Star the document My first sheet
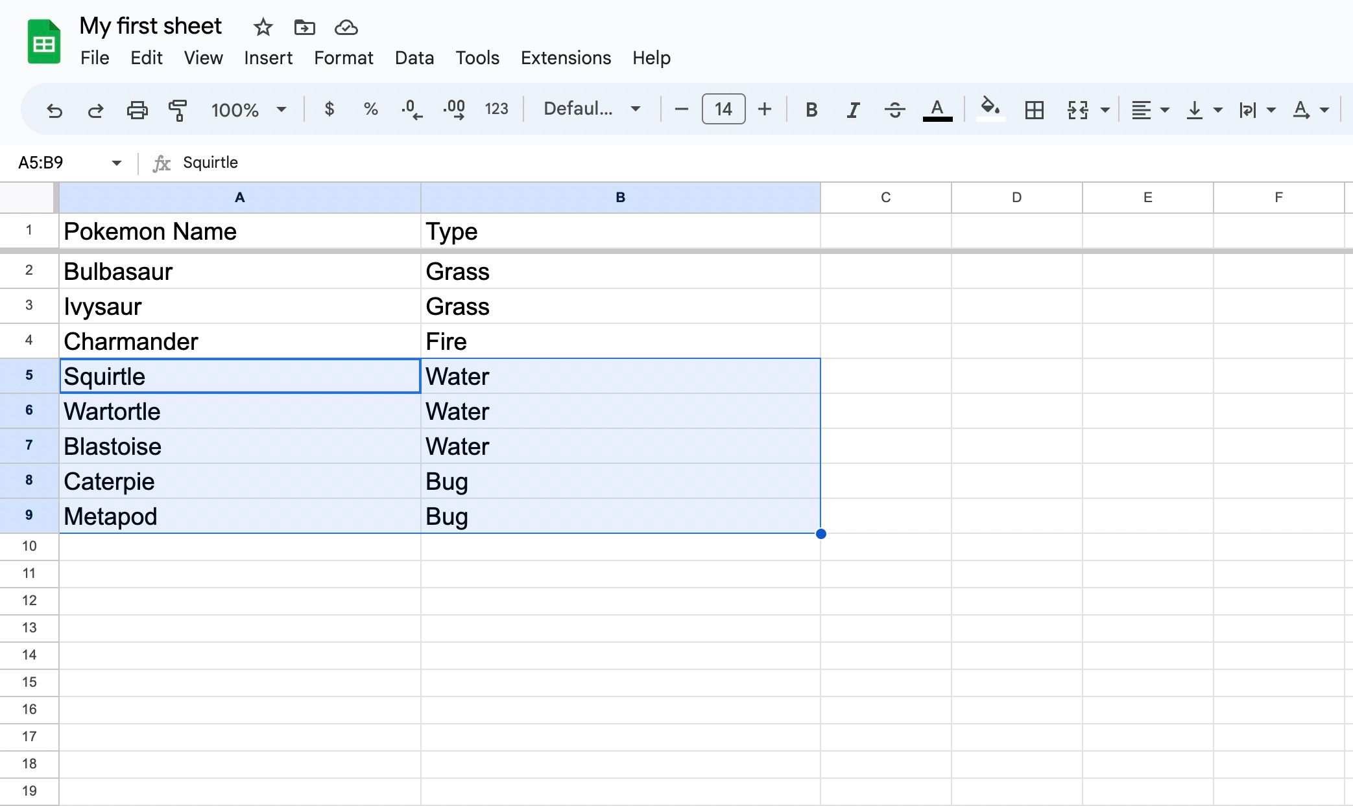Viewport: 1353px width, 806px height. point(263,27)
